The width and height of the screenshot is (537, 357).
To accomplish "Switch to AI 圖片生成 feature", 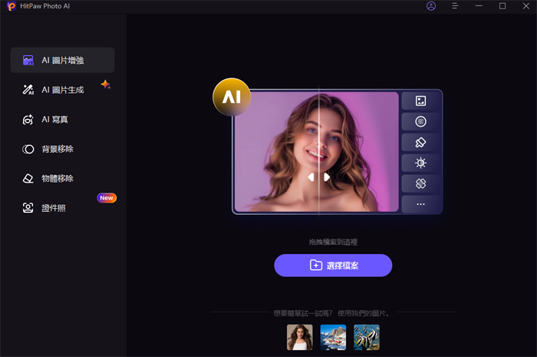I will pos(62,90).
